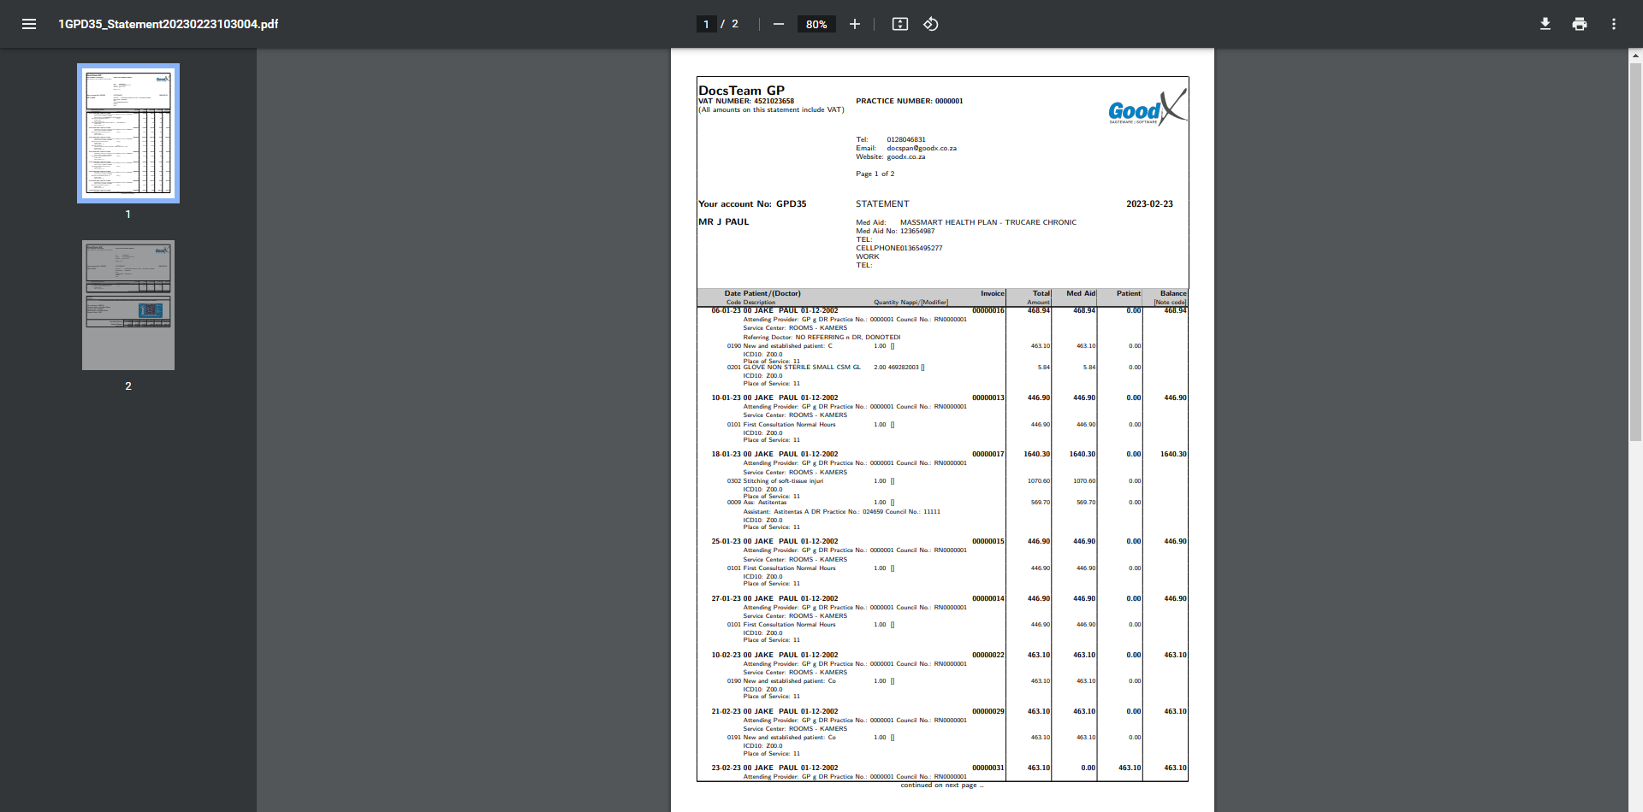The width and height of the screenshot is (1643, 812).
Task: Click the DocsTeam GP heading
Action: [741, 91]
